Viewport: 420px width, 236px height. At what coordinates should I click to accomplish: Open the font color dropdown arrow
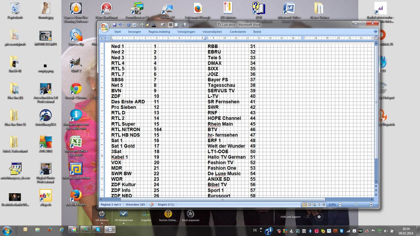point(158,25)
